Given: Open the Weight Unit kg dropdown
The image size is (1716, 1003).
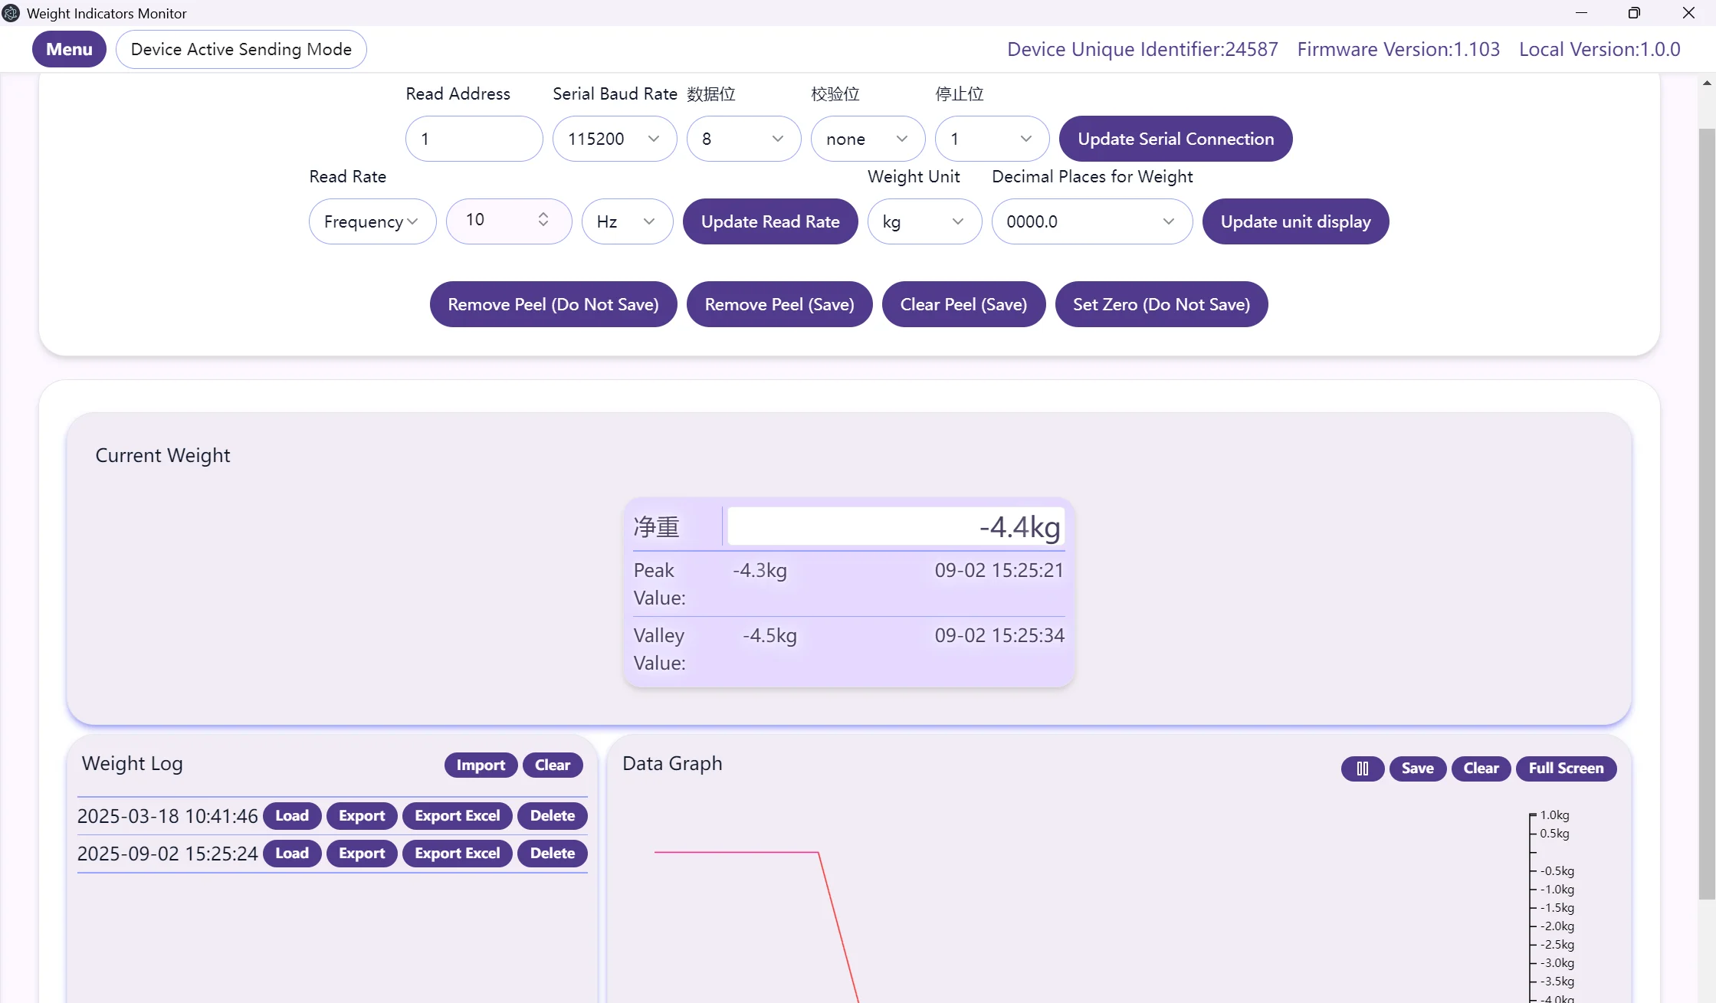Looking at the screenshot, I should tap(924, 221).
